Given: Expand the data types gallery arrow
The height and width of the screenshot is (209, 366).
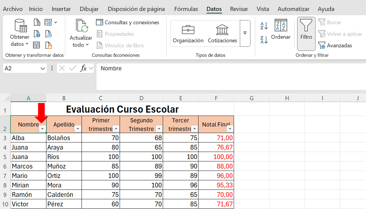Looking at the screenshot, I should tap(245, 33).
